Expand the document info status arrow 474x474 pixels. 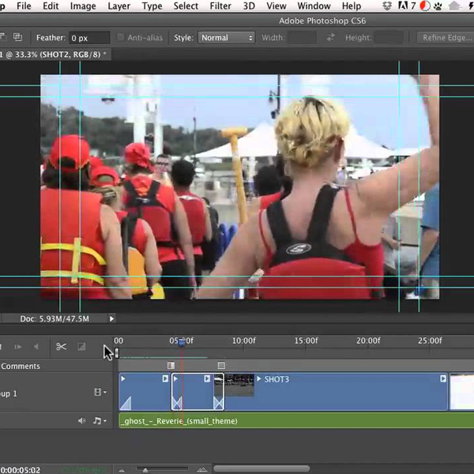pos(112,318)
